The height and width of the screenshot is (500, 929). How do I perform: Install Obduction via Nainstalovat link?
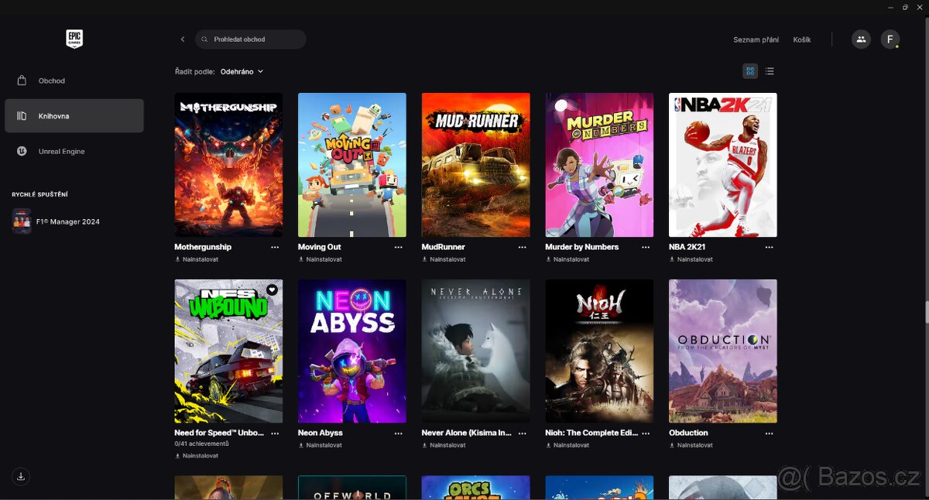(x=691, y=445)
